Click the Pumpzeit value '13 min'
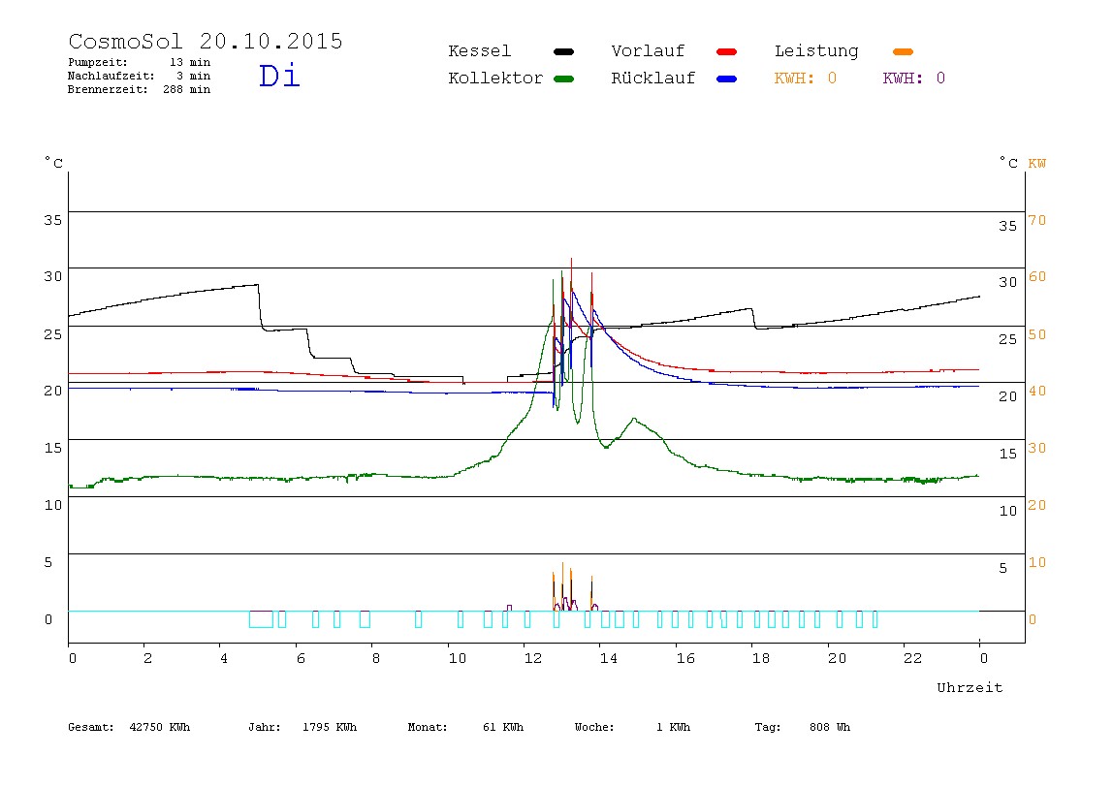This screenshot has height=787, width=1113. (190, 62)
